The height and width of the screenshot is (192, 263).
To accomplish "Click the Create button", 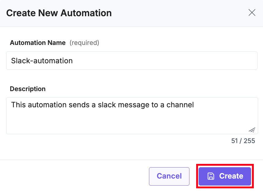I will coord(225,176).
